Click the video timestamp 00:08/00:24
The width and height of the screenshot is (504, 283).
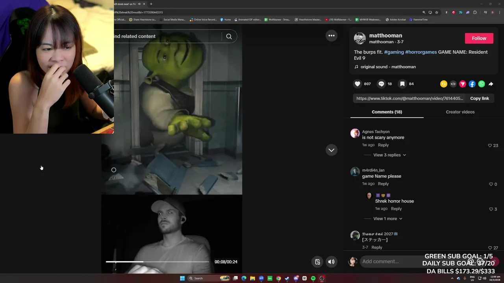226,262
